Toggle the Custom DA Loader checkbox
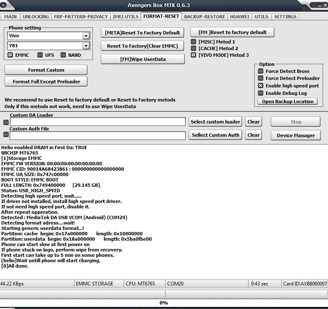328x309 pixels. [x=6, y=122]
